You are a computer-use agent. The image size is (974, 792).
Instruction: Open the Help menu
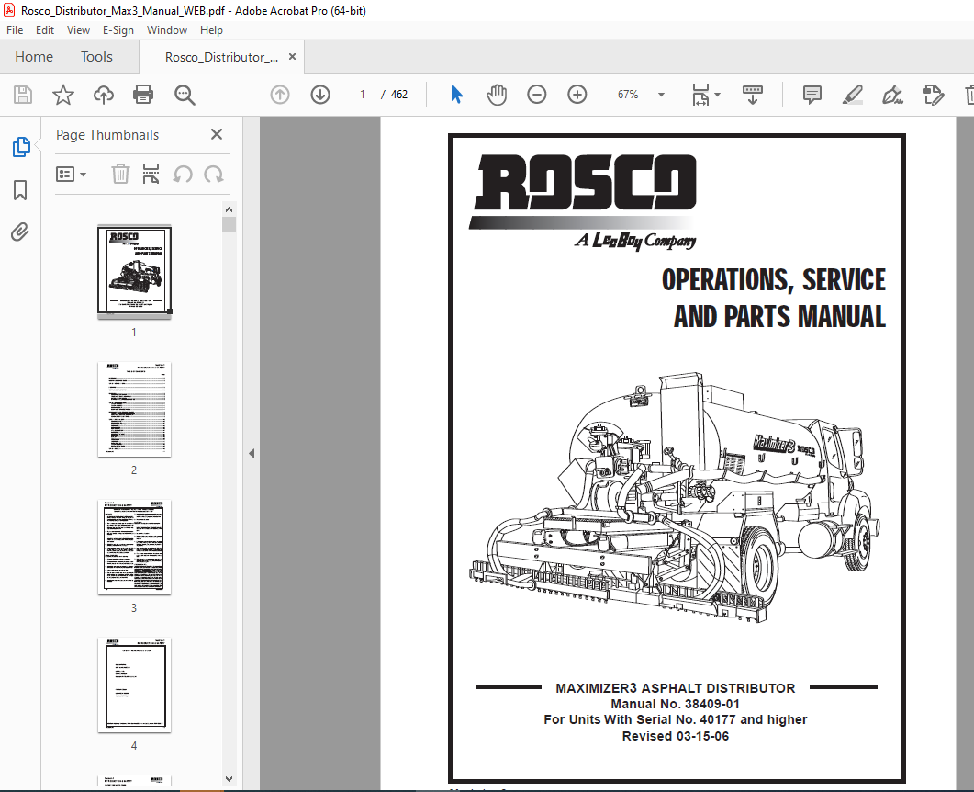[x=211, y=29]
